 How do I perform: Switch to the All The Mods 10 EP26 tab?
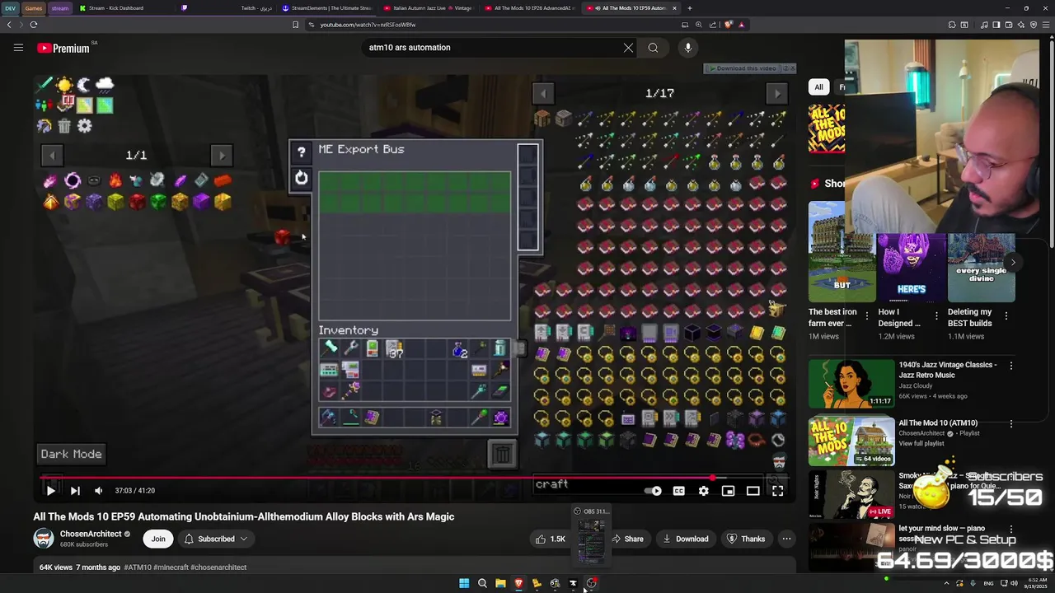[531, 8]
